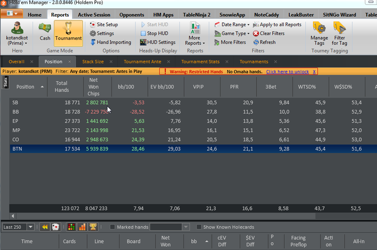Sort by Total Hands column header
Screen dimensions: 377x250
[61, 87]
